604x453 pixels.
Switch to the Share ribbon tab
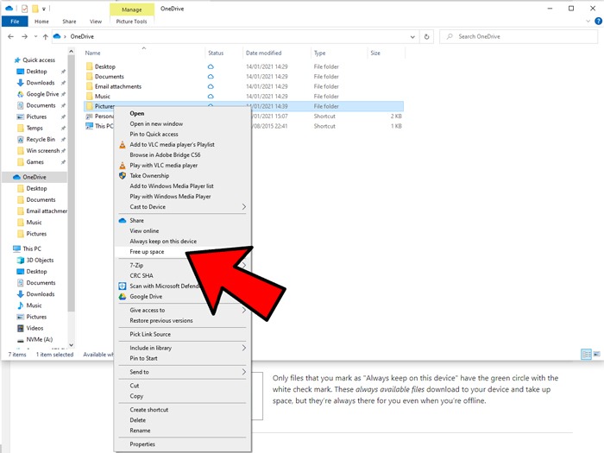pyautogui.click(x=69, y=22)
